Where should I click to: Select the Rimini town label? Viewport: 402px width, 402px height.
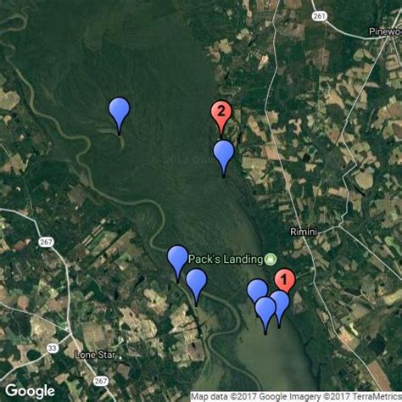304,232
